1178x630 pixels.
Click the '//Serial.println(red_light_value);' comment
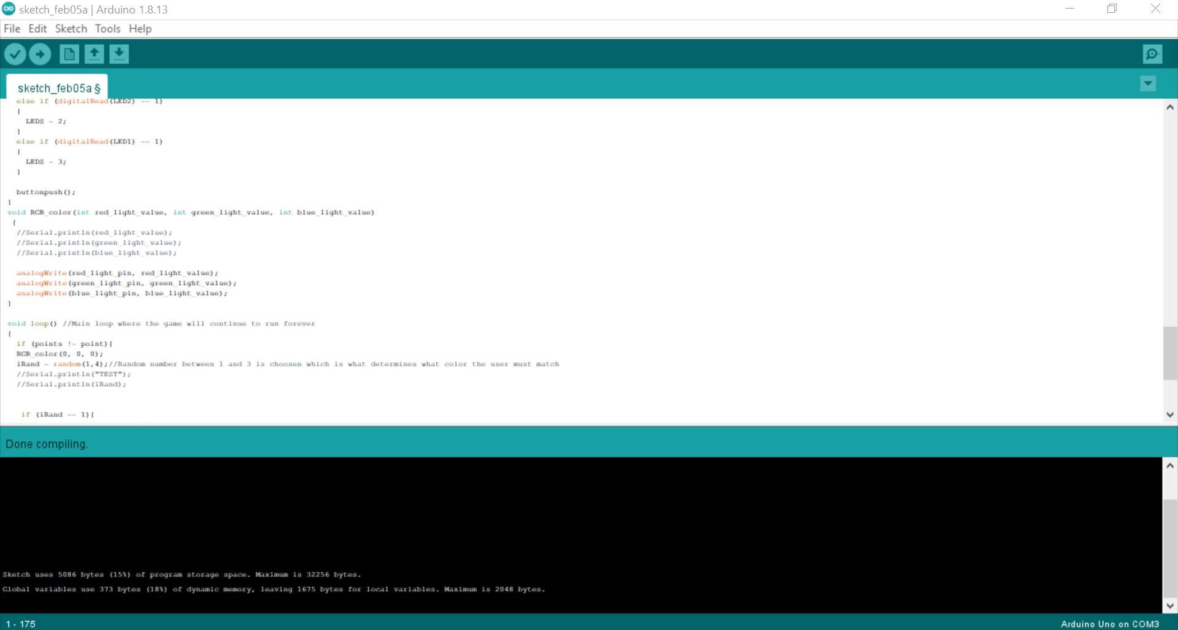94,233
